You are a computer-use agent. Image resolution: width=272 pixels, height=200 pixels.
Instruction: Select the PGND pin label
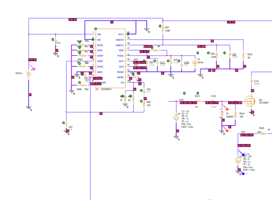[x=120, y=72]
